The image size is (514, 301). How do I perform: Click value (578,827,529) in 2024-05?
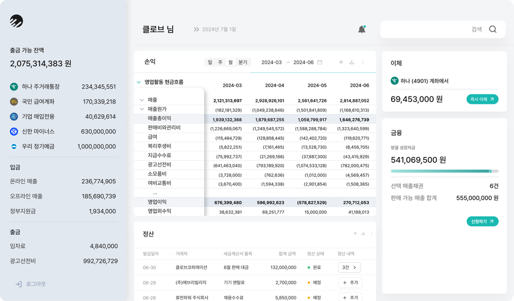[x=312, y=203]
